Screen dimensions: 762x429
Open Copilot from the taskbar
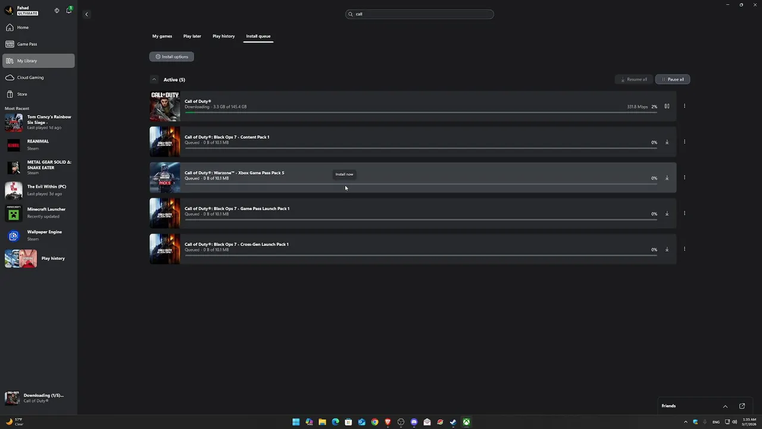[x=309, y=422]
